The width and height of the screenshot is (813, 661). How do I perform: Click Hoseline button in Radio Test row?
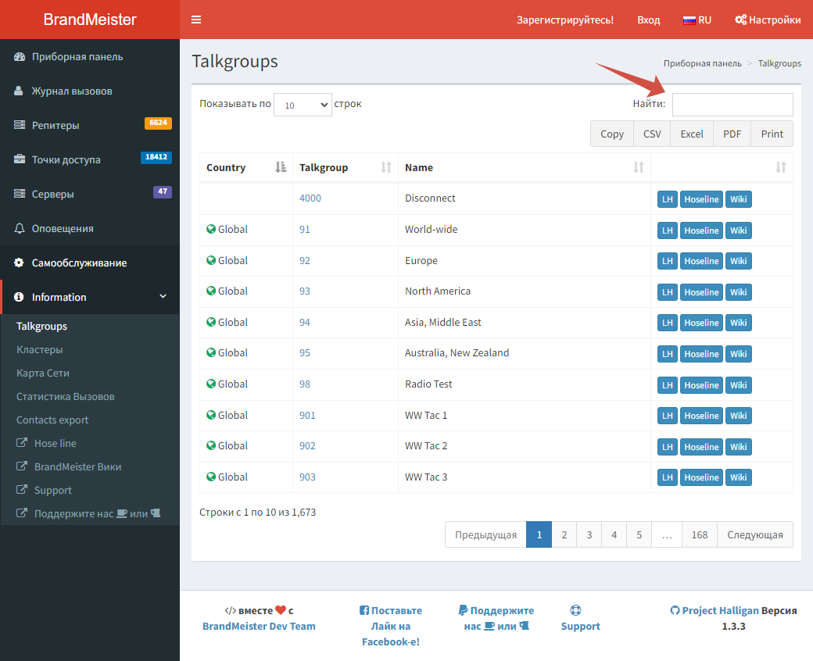pyautogui.click(x=701, y=385)
